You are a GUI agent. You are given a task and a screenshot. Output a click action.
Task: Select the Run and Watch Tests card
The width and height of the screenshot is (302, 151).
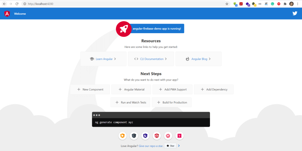[x=130, y=102]
